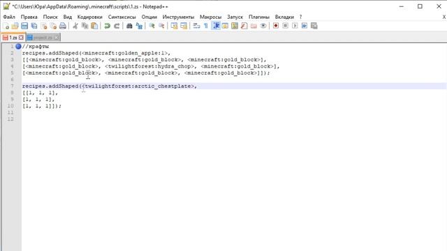Screen dimensions: 447x251
Task: Undo the last edit via toolbar
Action: (107, 26)
